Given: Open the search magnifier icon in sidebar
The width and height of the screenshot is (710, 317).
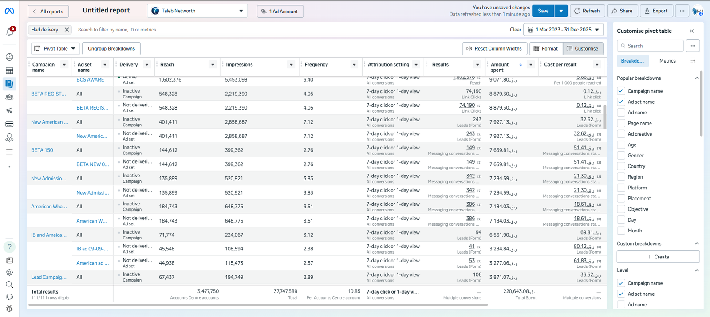Looking at the screenshot, I should click(x=9, y=285).
